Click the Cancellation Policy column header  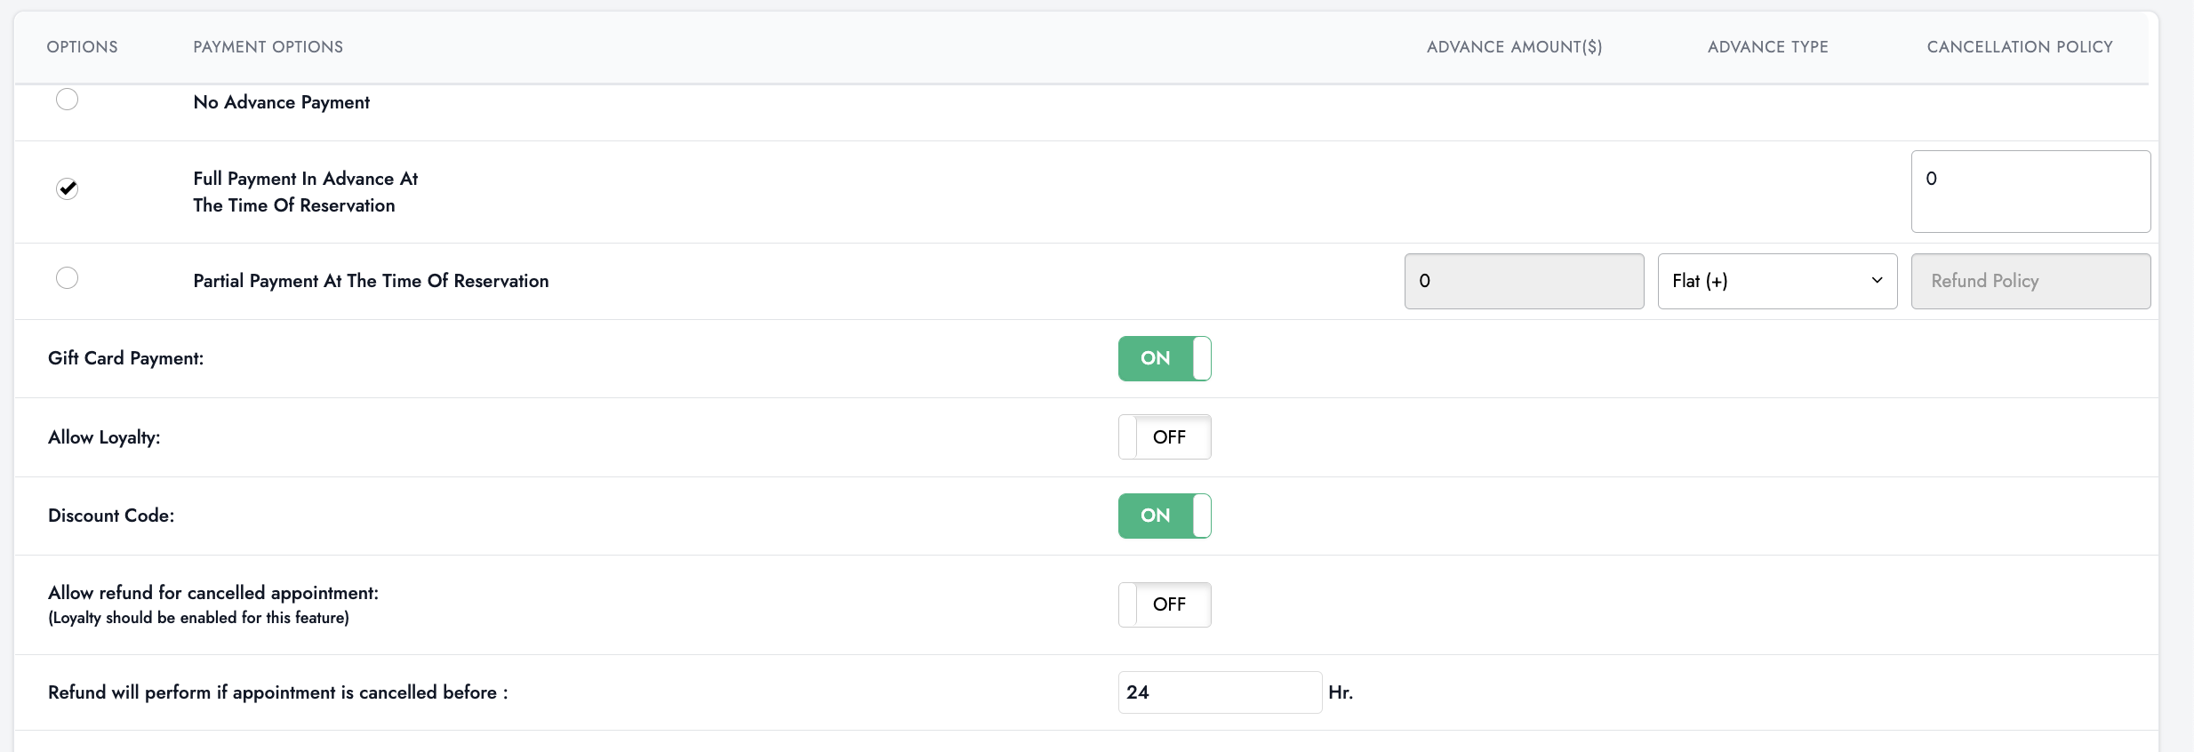[x=2019, y=47]
